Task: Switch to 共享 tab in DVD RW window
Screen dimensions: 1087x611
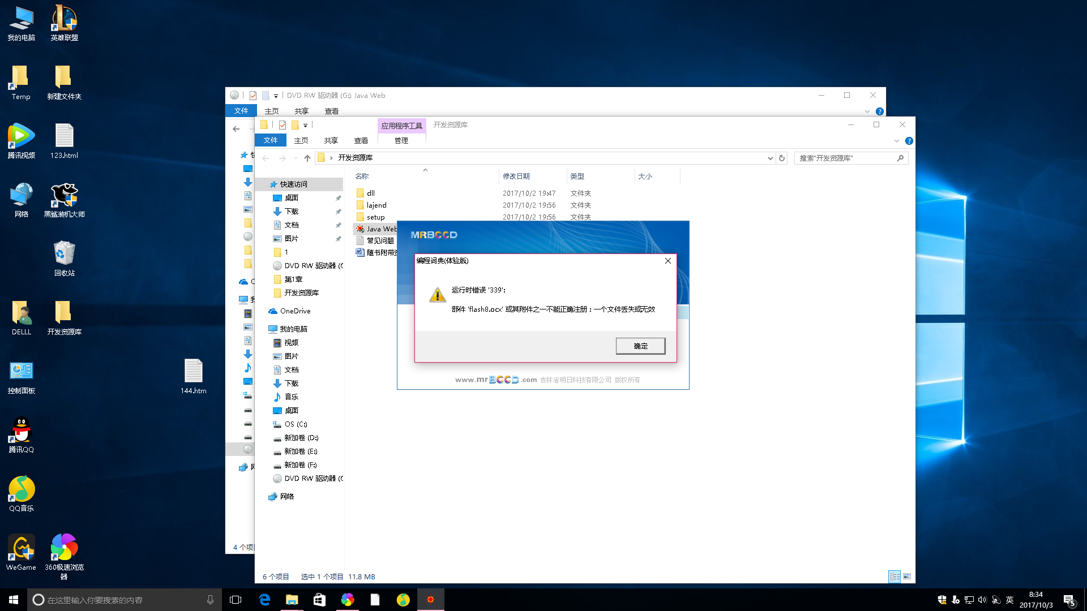Action: click(x=302, y=111)
